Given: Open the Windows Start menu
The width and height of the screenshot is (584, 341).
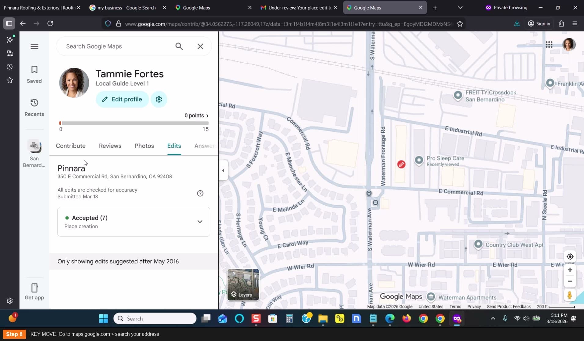Looking at the screenshot, I should click(x=104, y=319).
